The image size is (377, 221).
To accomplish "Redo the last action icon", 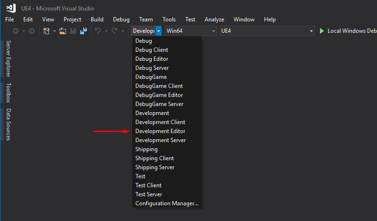I will click(x=114, y=31).
